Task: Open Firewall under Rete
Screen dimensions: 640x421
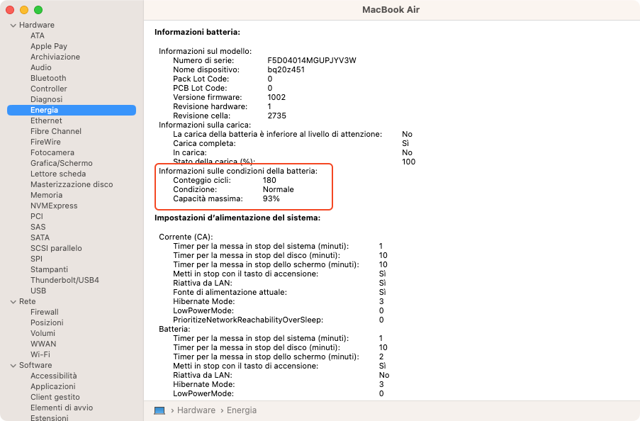Action: [45, 312]
